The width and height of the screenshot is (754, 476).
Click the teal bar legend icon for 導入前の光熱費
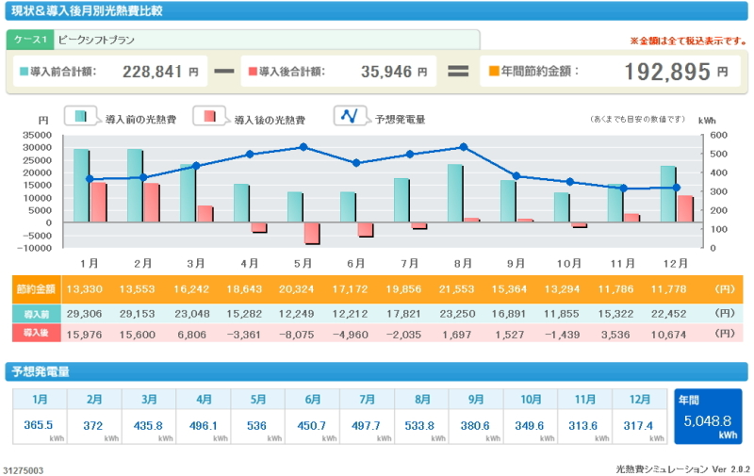click(x=83, y=117)
